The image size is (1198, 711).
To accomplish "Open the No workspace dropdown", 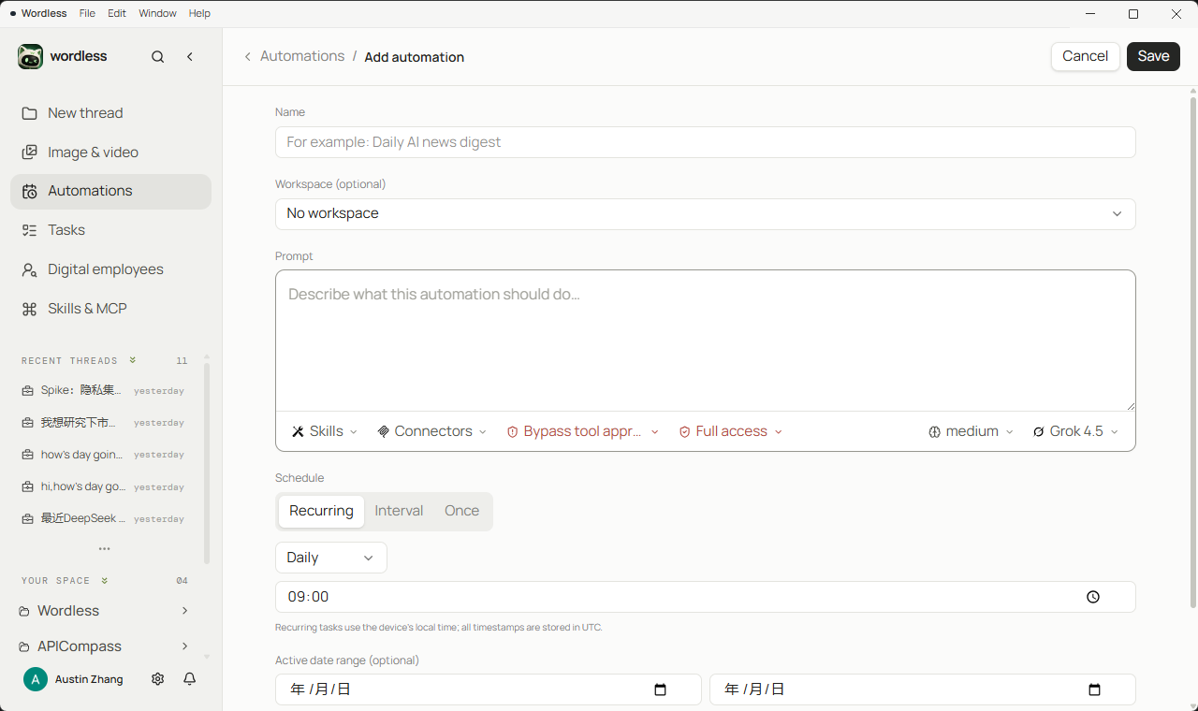I will (706, 214).
